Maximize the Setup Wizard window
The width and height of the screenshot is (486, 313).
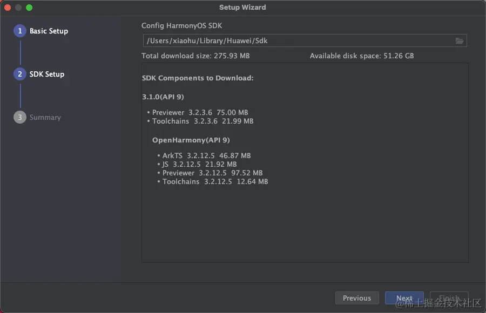(29, 8)
